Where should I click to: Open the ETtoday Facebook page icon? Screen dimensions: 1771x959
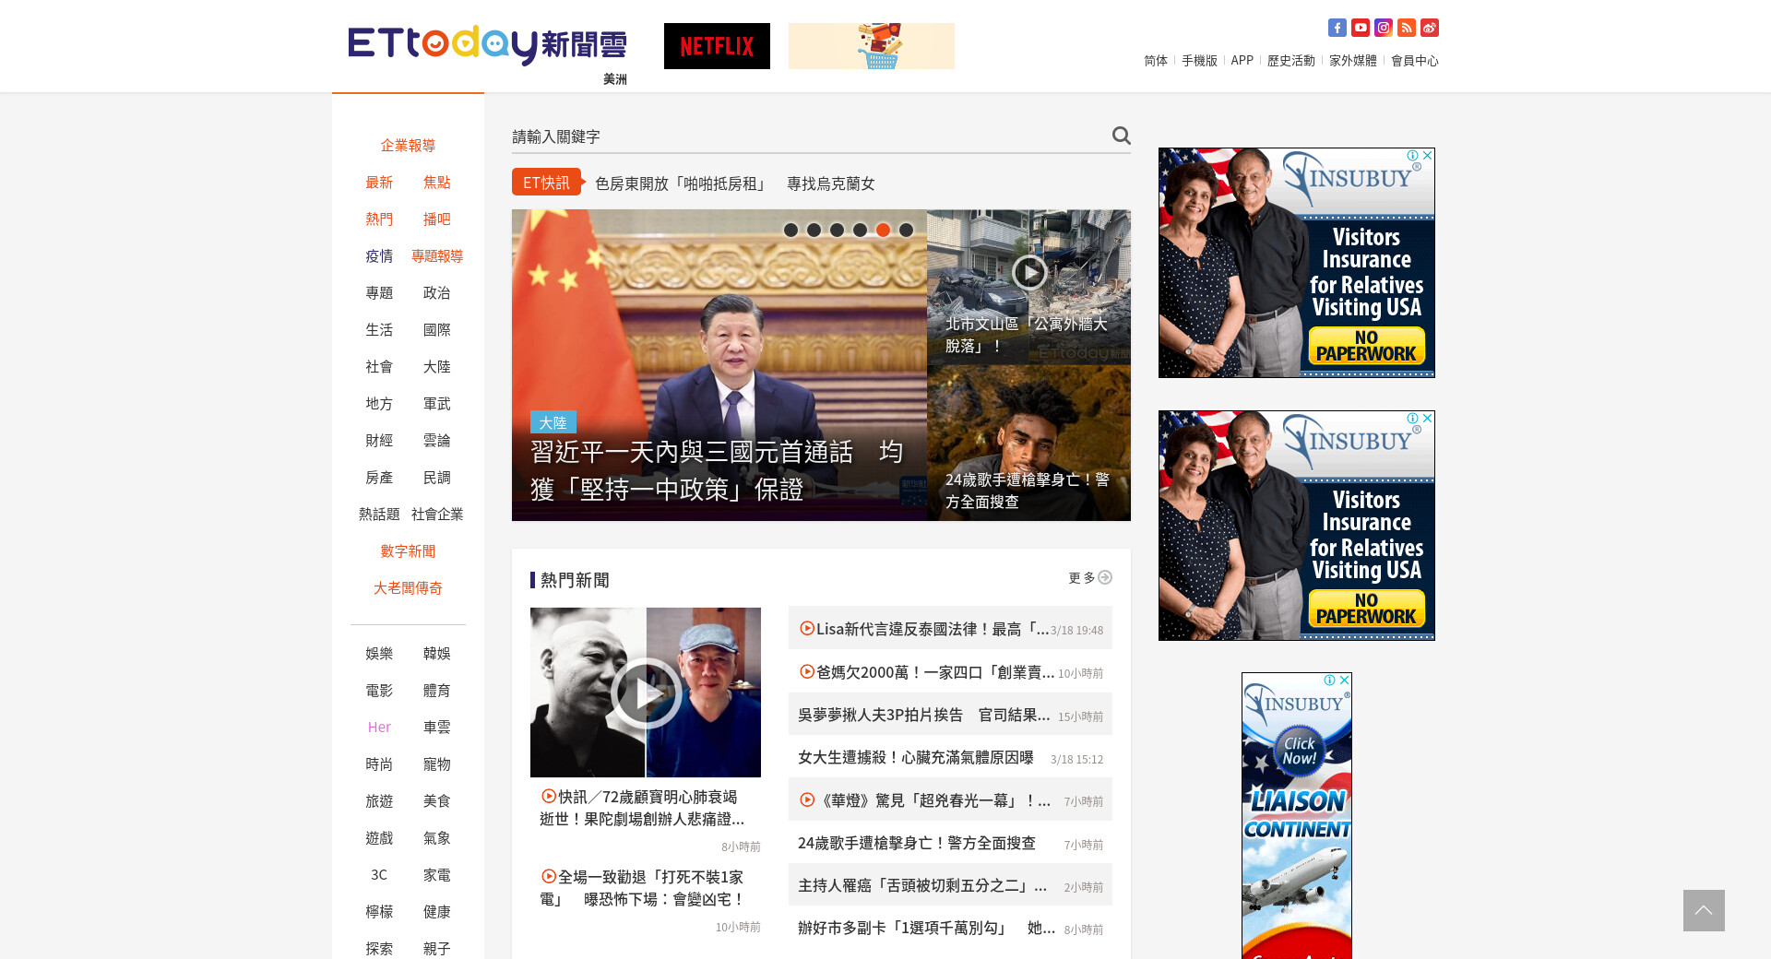point(1337,28)
